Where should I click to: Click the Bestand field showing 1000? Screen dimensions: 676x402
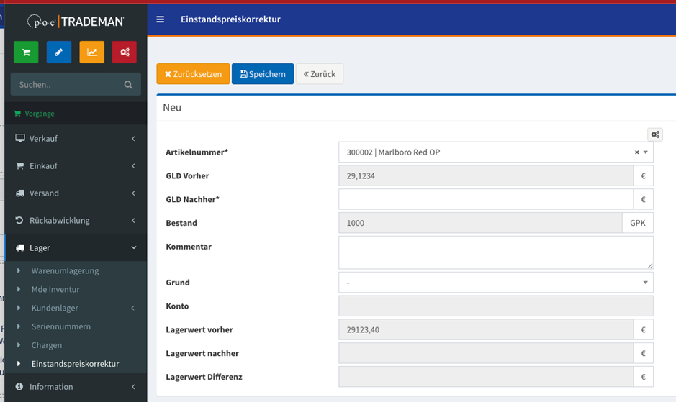pos(480,223)
